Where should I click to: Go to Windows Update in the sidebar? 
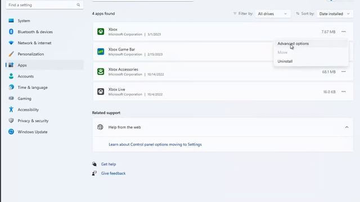pyautogui.click(x=44, y=132)
